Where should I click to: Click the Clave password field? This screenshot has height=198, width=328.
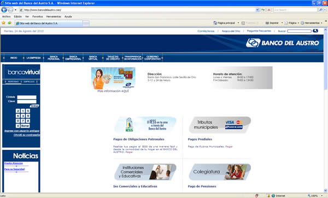pos(27,102)
